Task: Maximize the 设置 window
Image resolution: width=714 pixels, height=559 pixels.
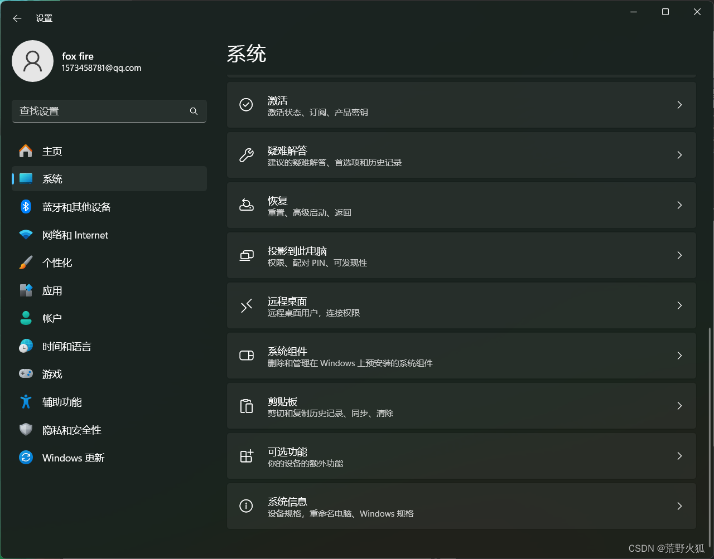Action: click(665, 12)
